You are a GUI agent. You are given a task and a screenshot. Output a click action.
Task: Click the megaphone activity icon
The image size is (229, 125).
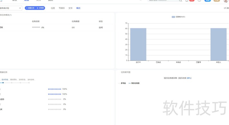(x=225, y=8)
